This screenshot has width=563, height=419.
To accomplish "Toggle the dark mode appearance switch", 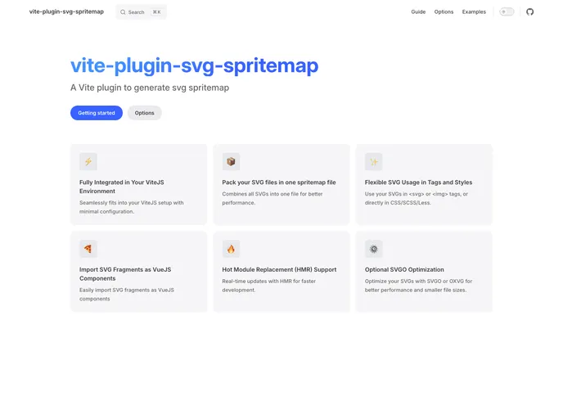I will (x=507, y=11).
